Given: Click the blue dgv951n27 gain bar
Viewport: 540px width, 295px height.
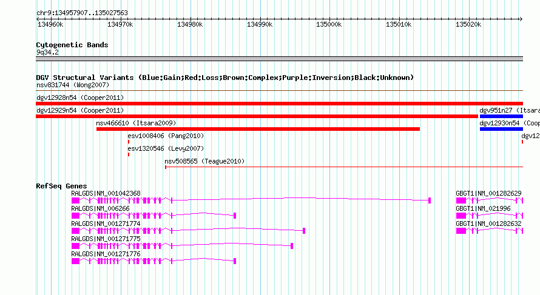Looking at the screenshot, I should (x=501, y=116).
